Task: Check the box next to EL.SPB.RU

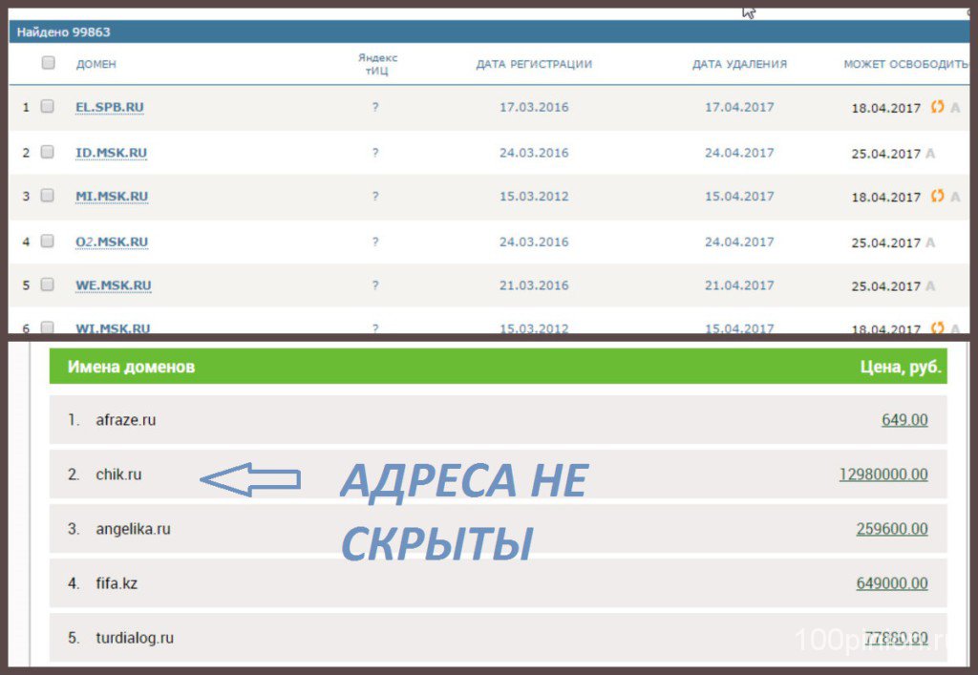Action: (48, 107)
